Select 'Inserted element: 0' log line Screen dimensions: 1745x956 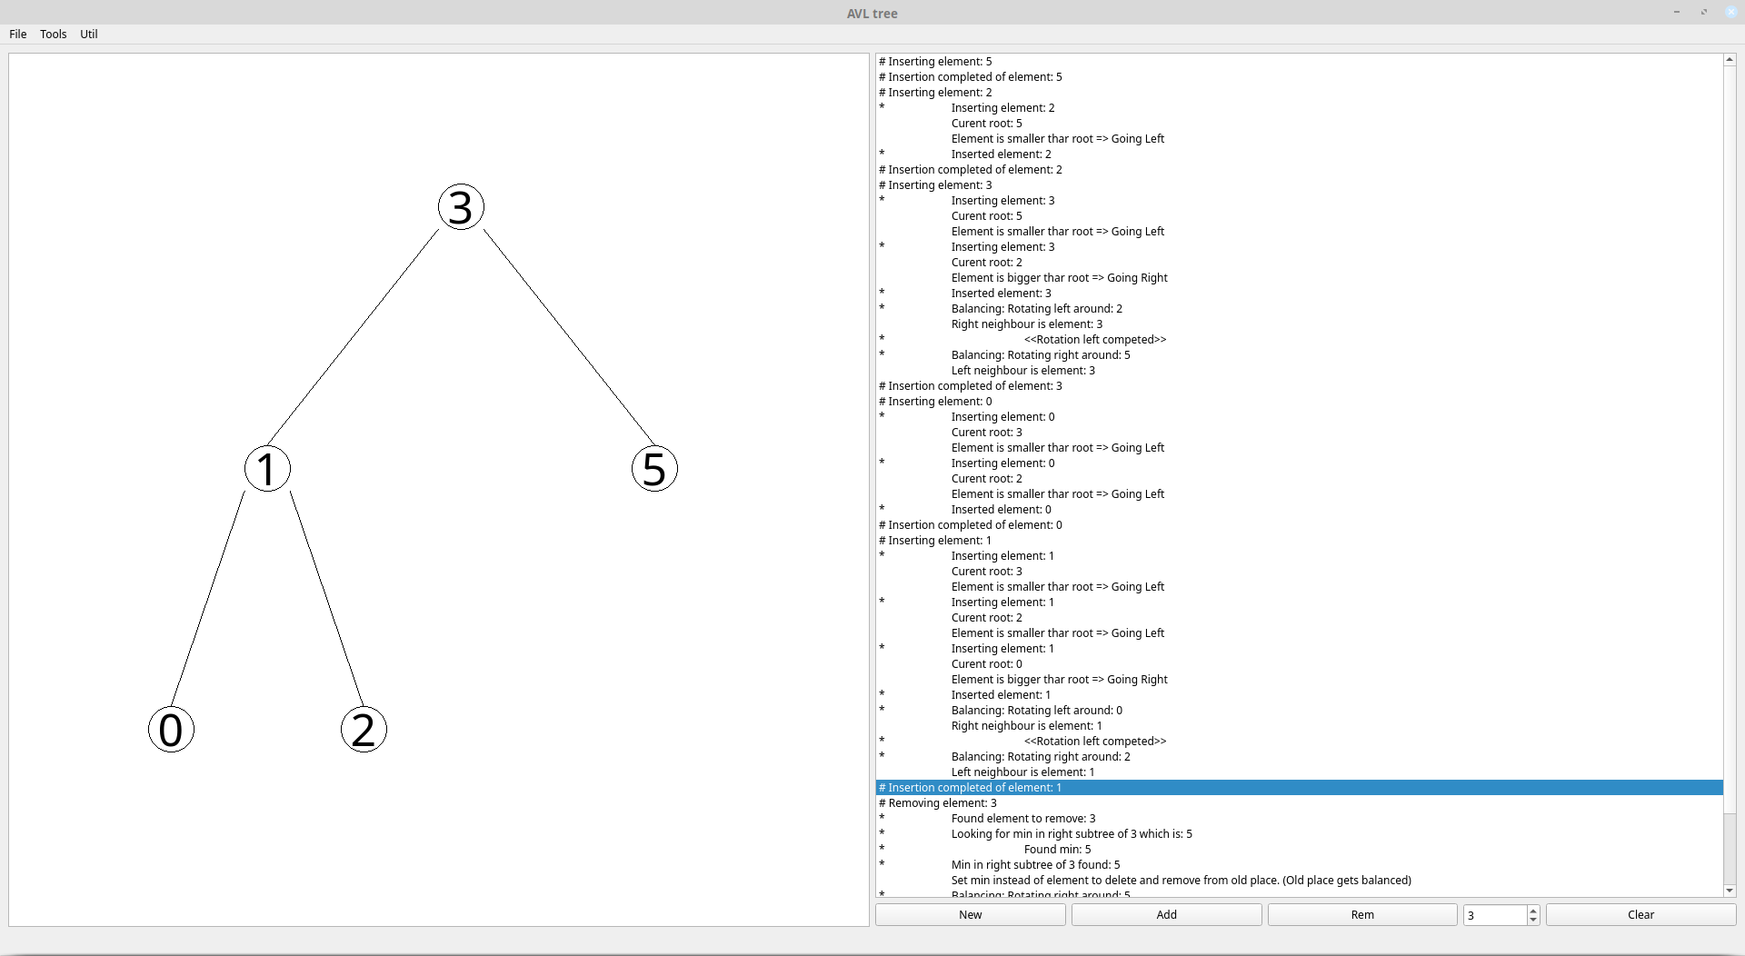[1300, 510]
